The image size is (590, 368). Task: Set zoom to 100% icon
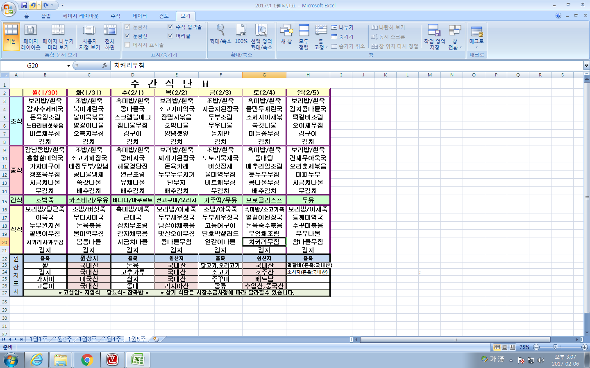pyautogui.click(x=241, y=31)
